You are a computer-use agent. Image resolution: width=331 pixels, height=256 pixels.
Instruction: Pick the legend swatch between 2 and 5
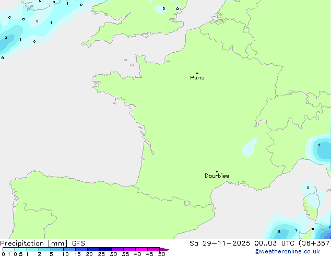(x=45, y=249)
